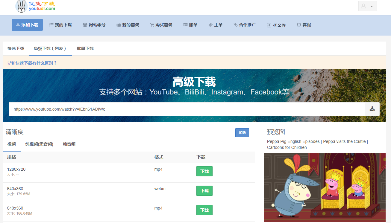
Task: Open 我的下载 in the navigation bar
Action: (60, 25)
